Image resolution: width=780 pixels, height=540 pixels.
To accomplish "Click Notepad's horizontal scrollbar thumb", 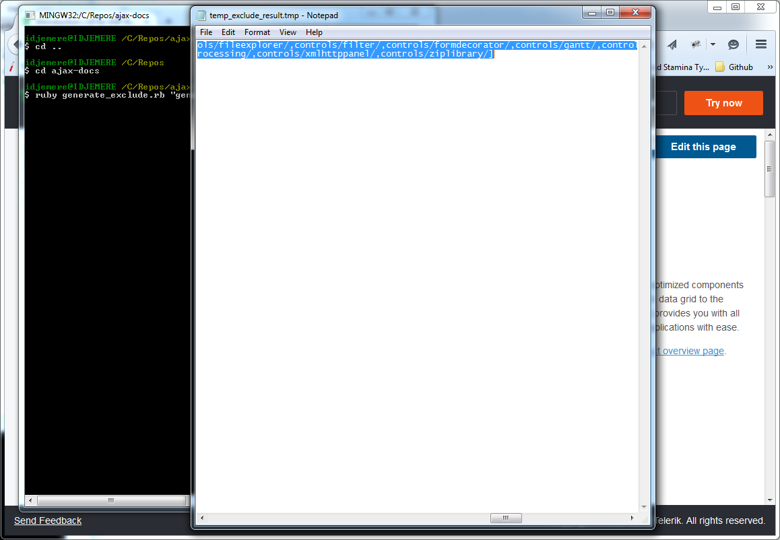I will click(506, 518).
